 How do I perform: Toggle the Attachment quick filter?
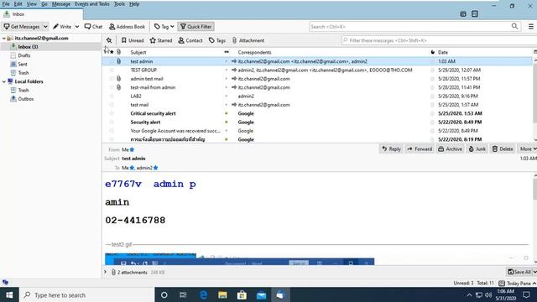pyautogui.click(x=248, y=40)
